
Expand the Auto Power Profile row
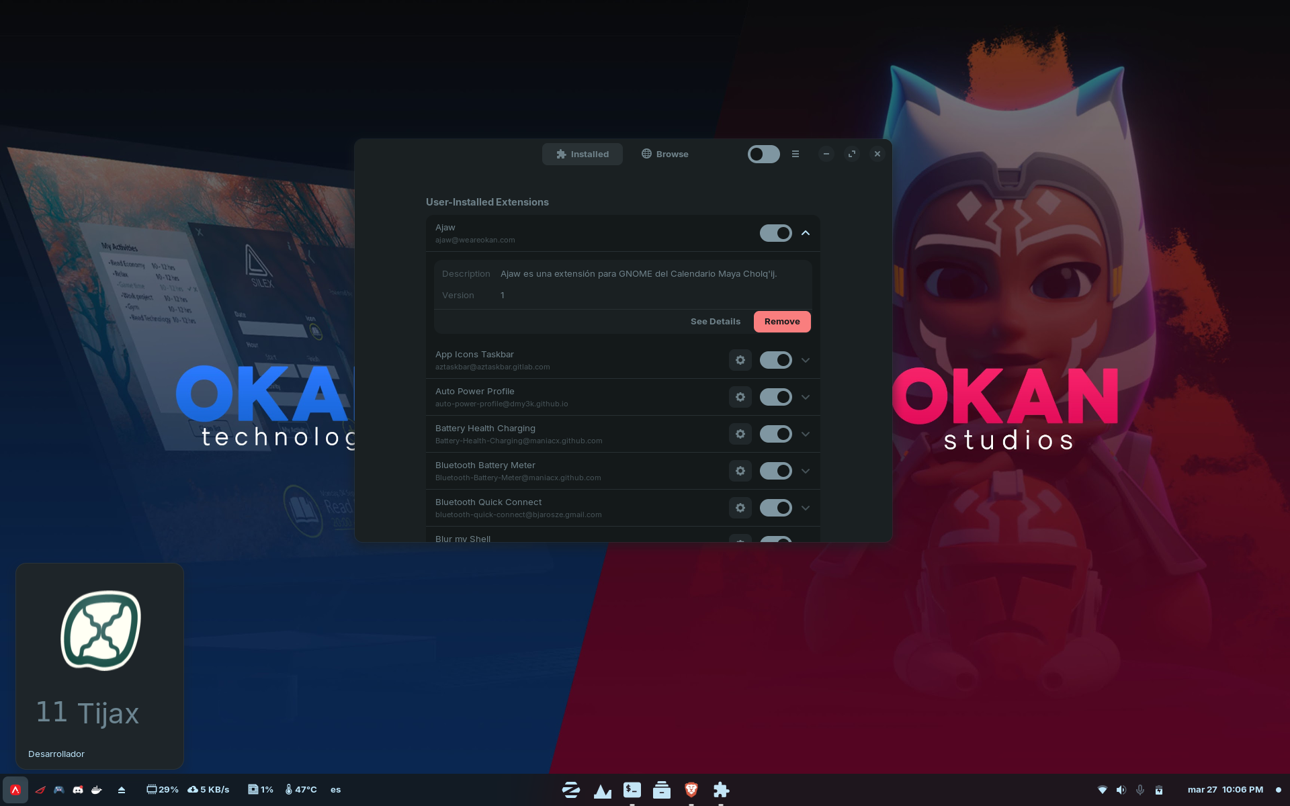[806, 397]
